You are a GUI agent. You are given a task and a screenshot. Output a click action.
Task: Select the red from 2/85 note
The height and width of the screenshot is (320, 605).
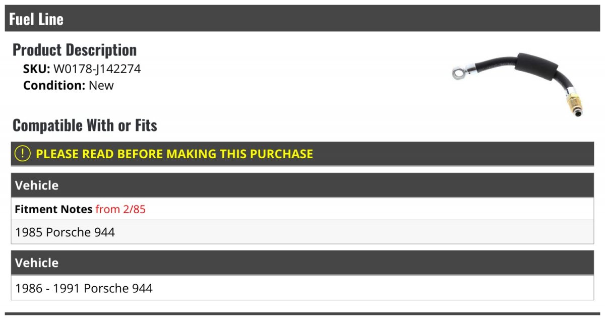click(120, 209)
